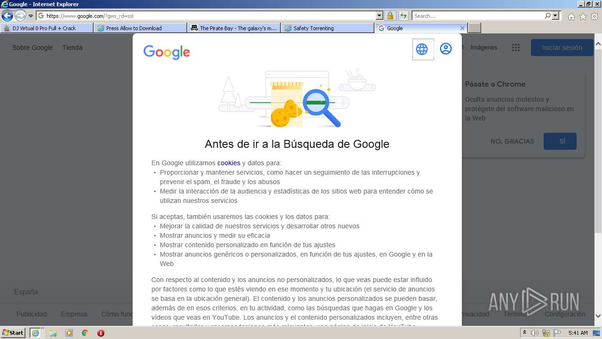Open the Empresa footer link
Screen dimensions: 602x339
[x=74, y=314]
